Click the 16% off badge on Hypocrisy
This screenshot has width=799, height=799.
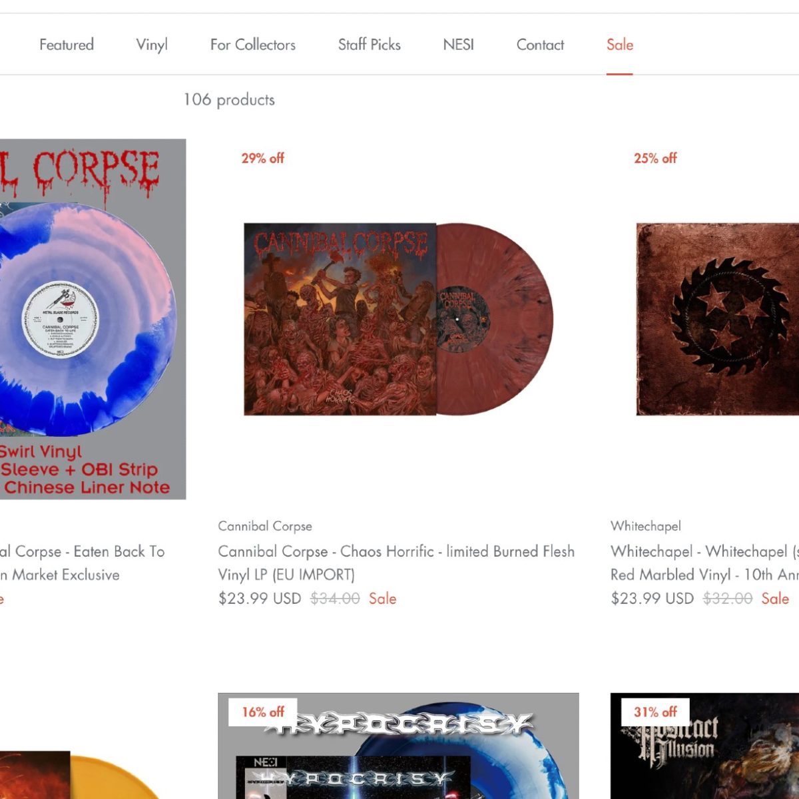coord(263,712)
